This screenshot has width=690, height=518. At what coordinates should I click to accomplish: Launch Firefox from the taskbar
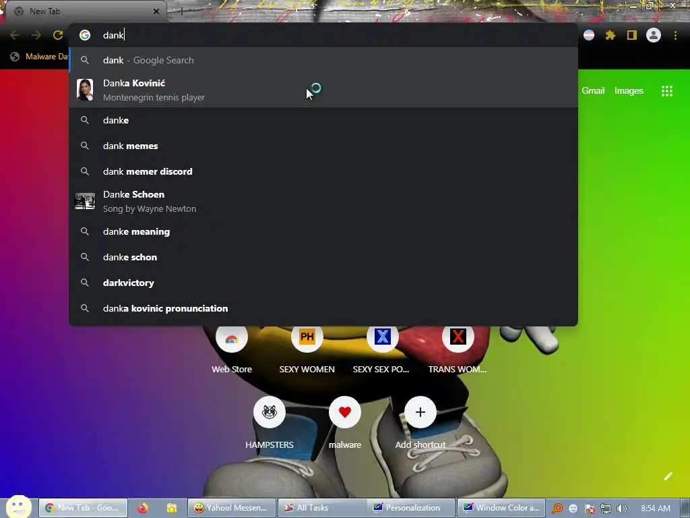[143, 509]
